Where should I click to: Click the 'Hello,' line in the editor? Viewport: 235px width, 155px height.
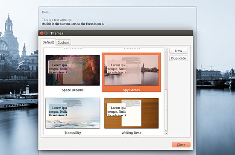tap(46, 12)
